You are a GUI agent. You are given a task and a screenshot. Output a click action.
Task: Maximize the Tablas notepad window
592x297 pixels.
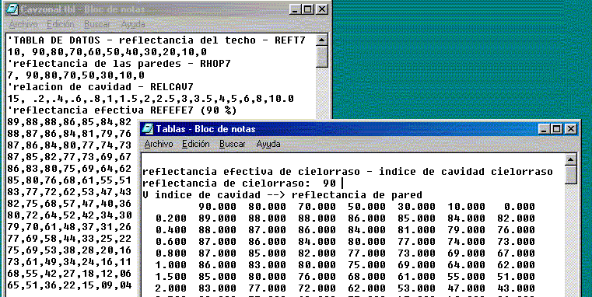[555, 129]
